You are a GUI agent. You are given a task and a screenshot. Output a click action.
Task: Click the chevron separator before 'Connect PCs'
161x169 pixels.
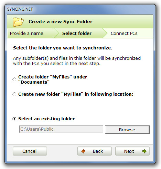[x=105, y=33]
